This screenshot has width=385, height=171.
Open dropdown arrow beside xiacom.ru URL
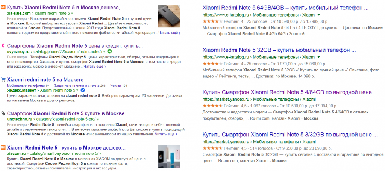[x=100, y=154]
